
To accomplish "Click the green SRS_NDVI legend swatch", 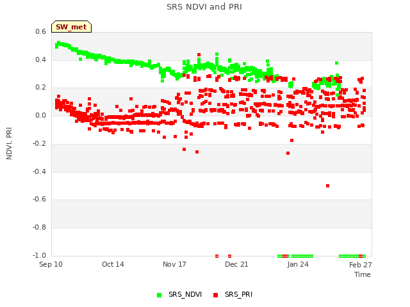I will pos(159,295).
